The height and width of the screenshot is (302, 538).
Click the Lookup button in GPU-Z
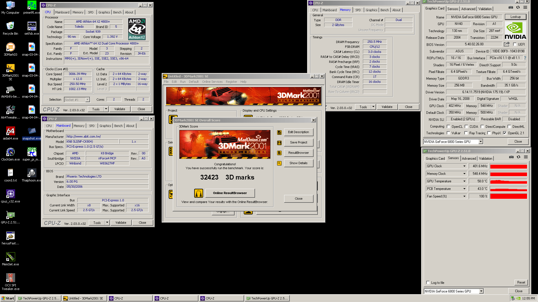(516, 17)
